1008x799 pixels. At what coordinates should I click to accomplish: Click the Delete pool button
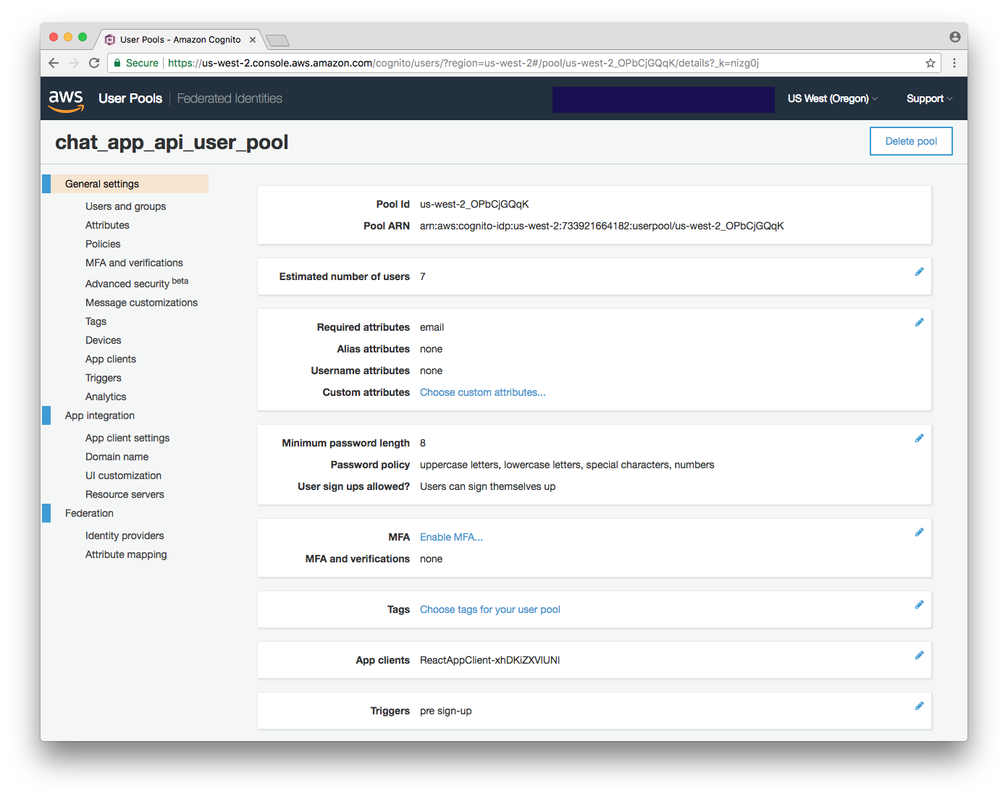tap(911, 141)
